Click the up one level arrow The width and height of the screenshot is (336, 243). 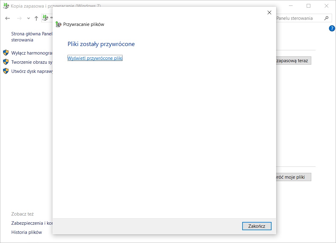(36, 18)
